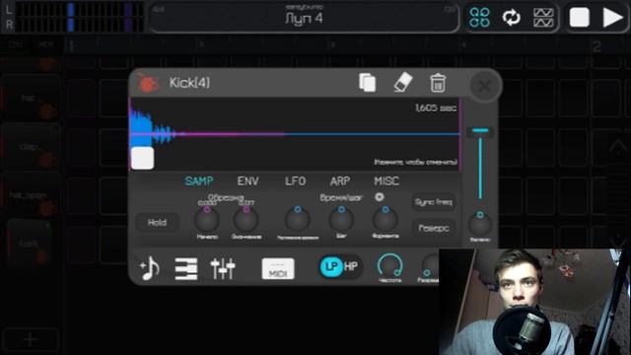Screen dimensions: 631x355
Task: Click the drum instrument icon beside Kick(4)
Action: [x=147, y=83]
